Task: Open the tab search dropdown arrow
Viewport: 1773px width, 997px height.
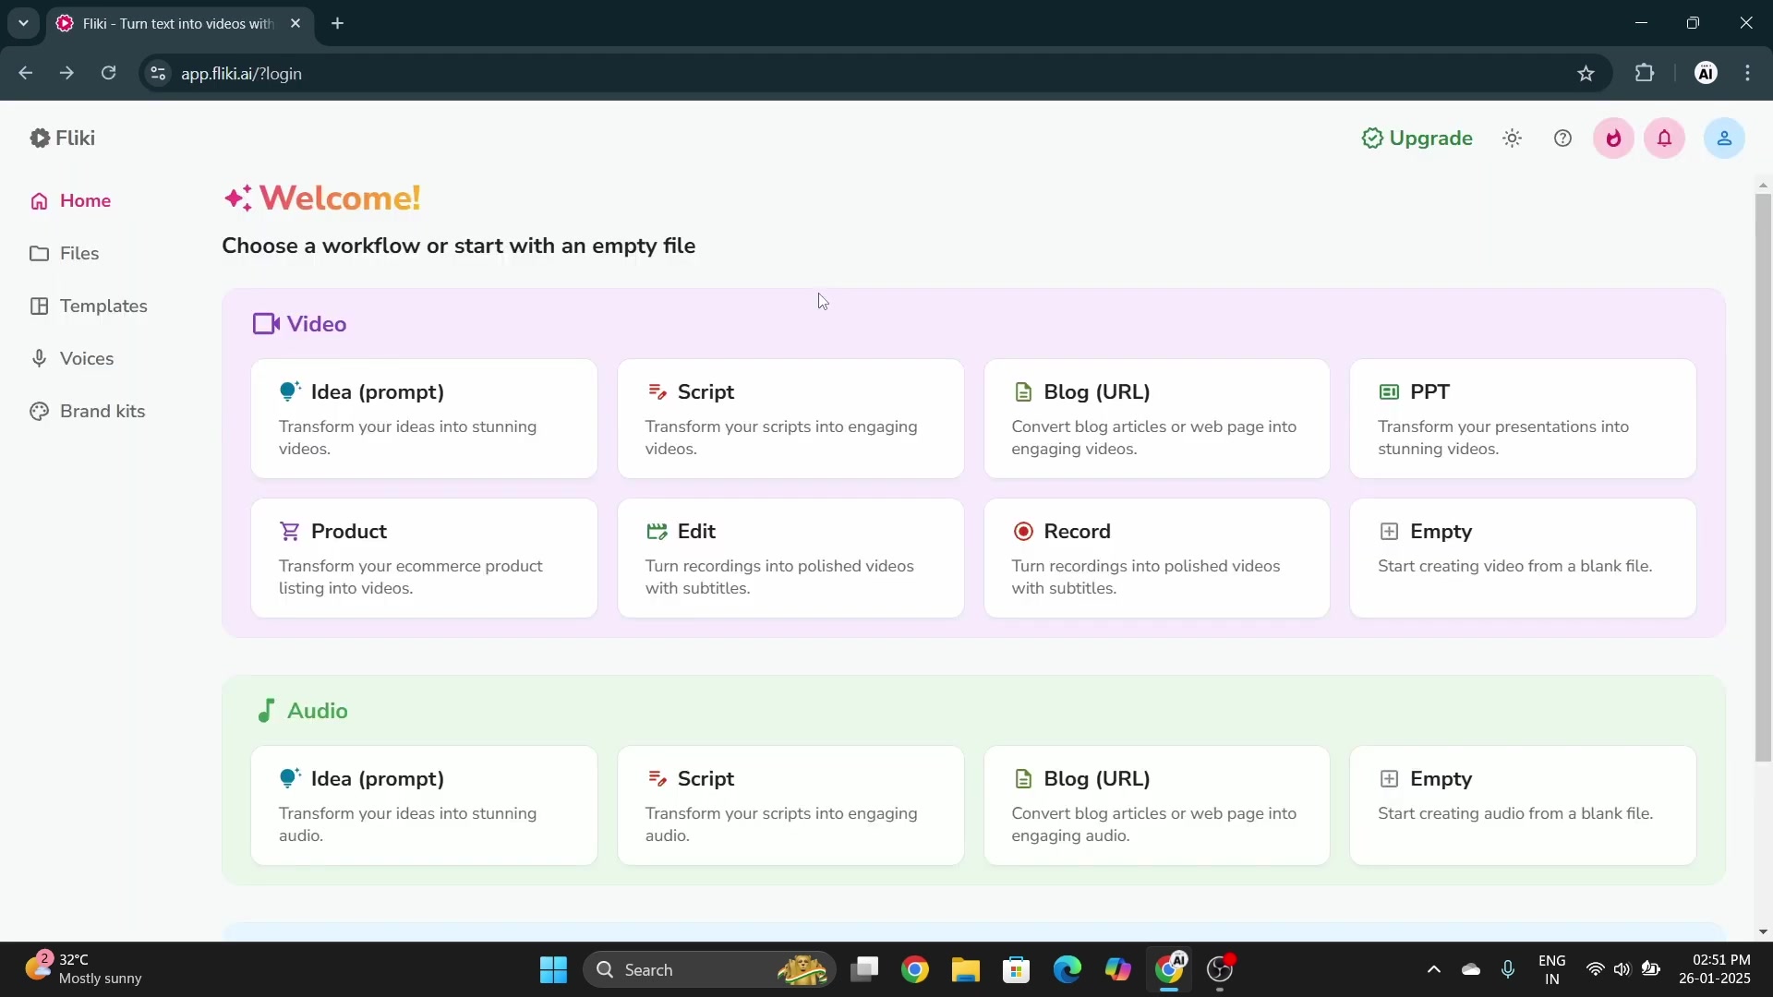Action: (x=23, y=23)
